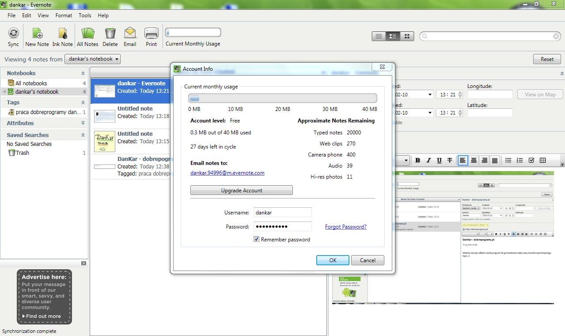Collapse the Notebooks sidebar section
The image size is (565, 336).
(83, 73)
